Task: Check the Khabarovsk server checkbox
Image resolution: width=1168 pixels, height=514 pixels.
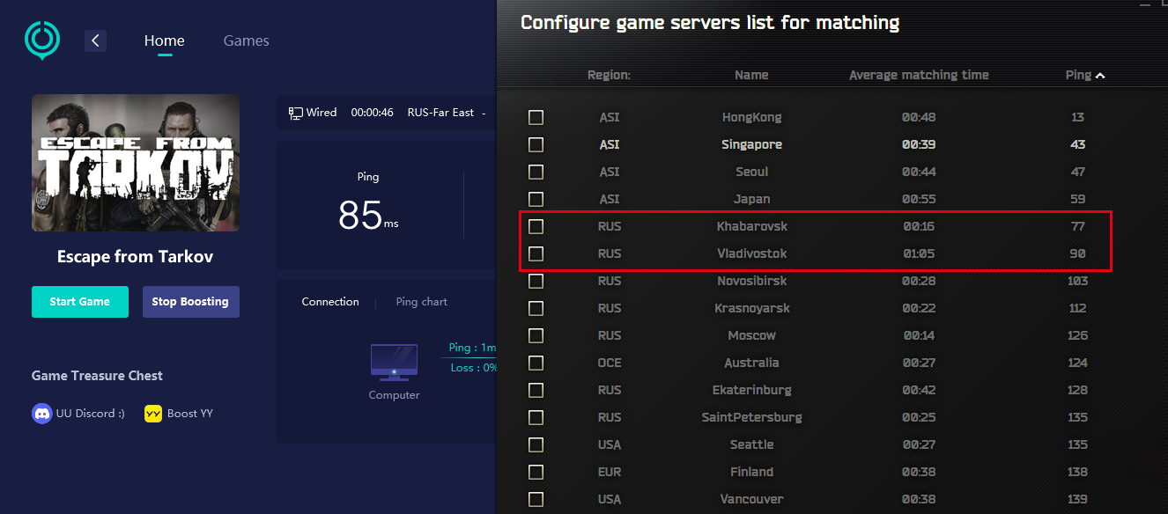Action: (x=536, y=226)
